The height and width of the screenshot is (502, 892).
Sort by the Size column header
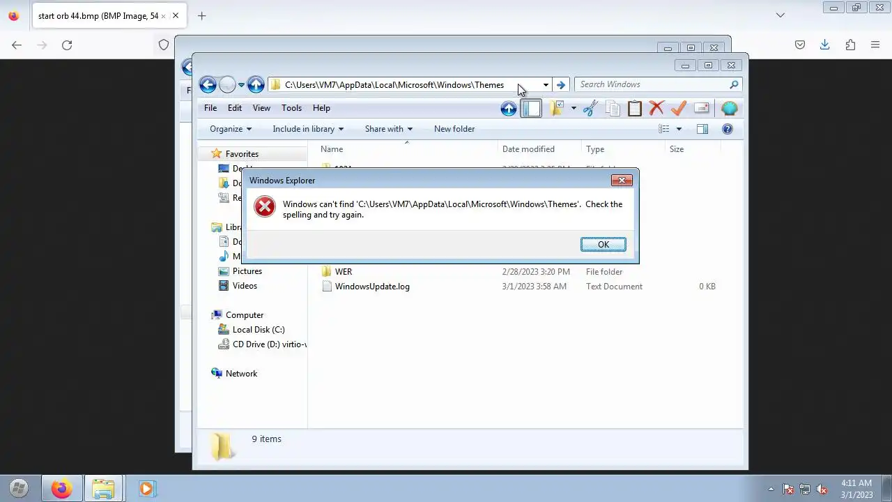pos(692,149)
